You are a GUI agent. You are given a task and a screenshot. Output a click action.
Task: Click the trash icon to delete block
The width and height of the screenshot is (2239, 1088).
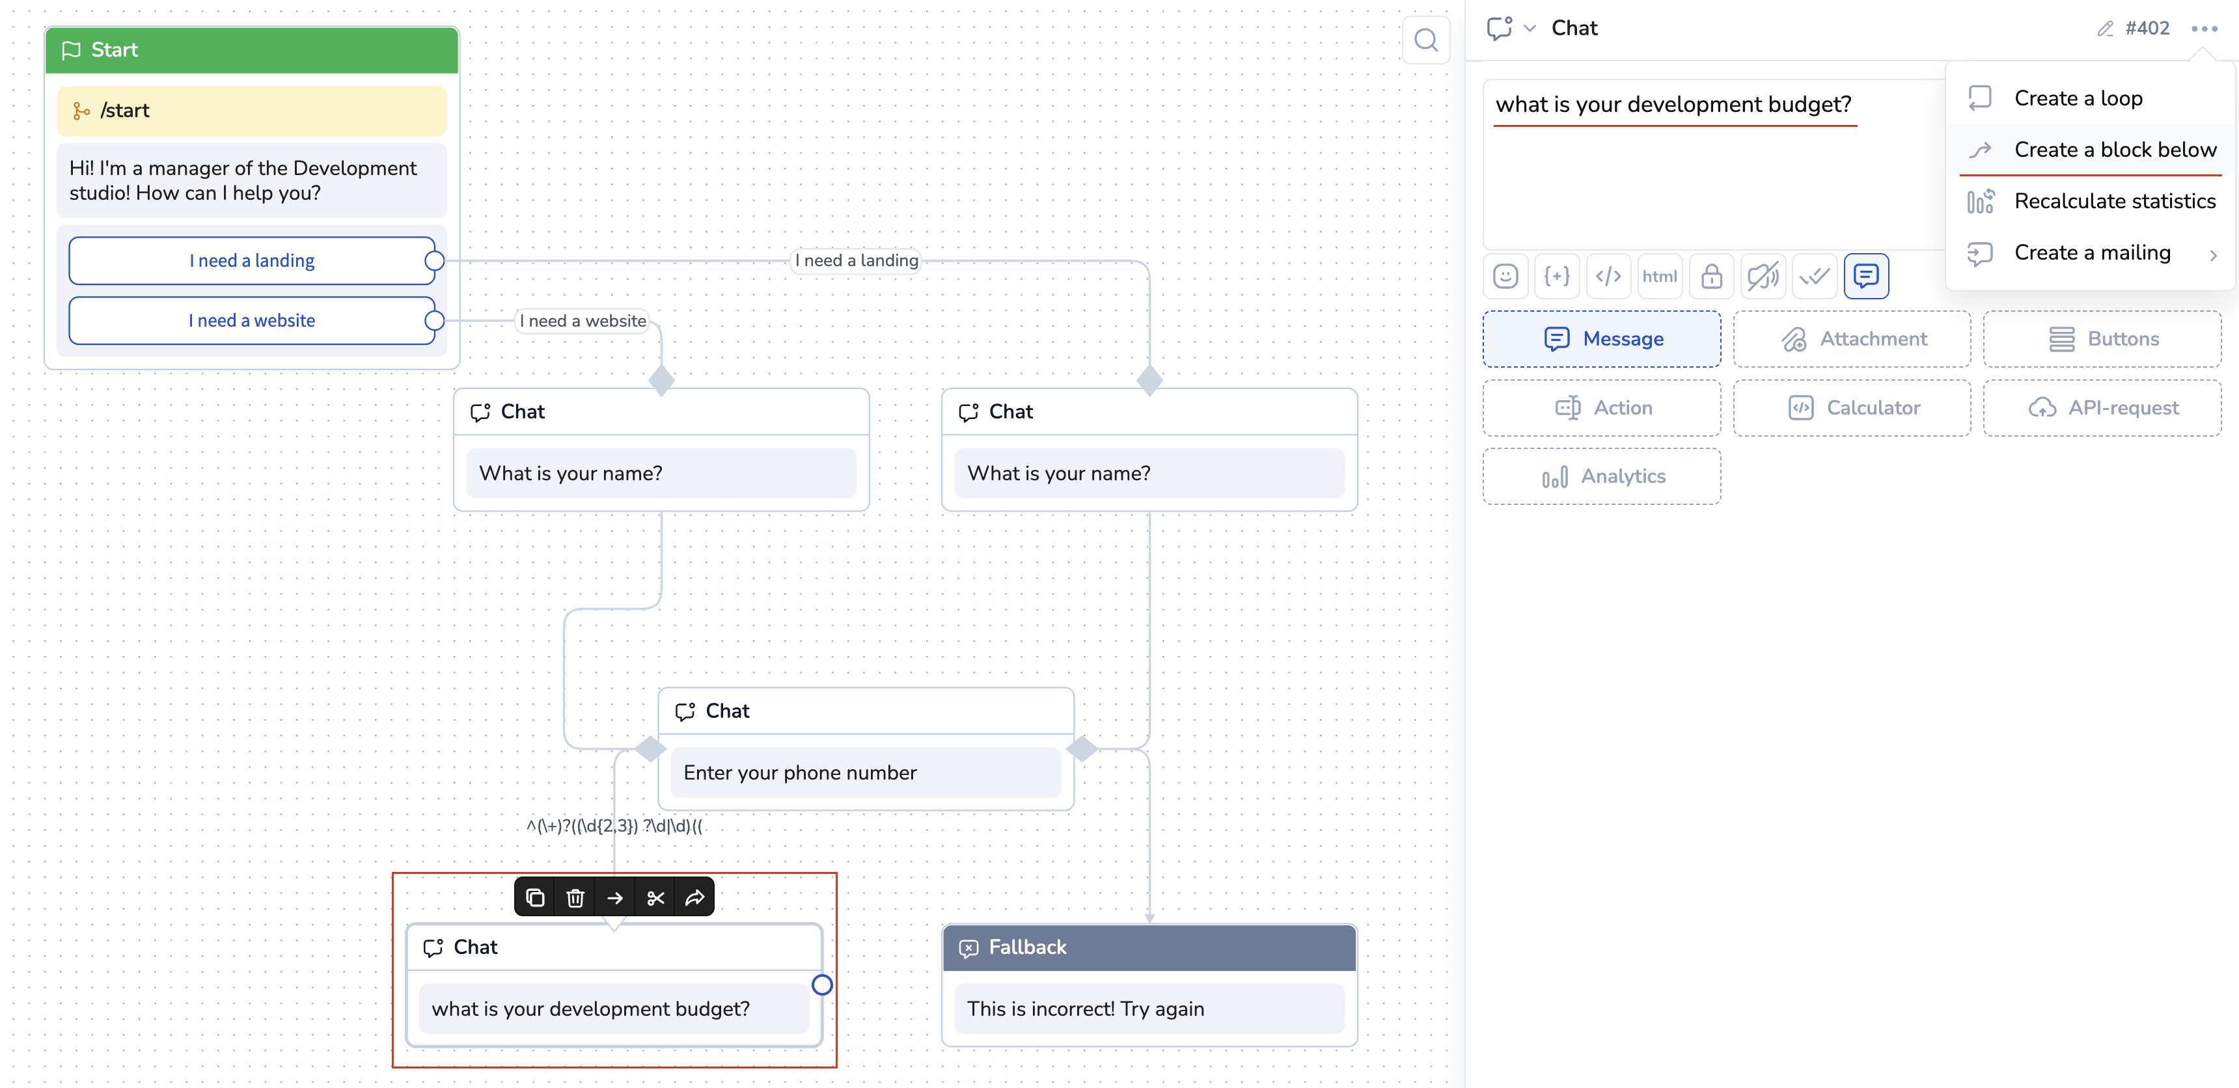(x=575, y=898)
